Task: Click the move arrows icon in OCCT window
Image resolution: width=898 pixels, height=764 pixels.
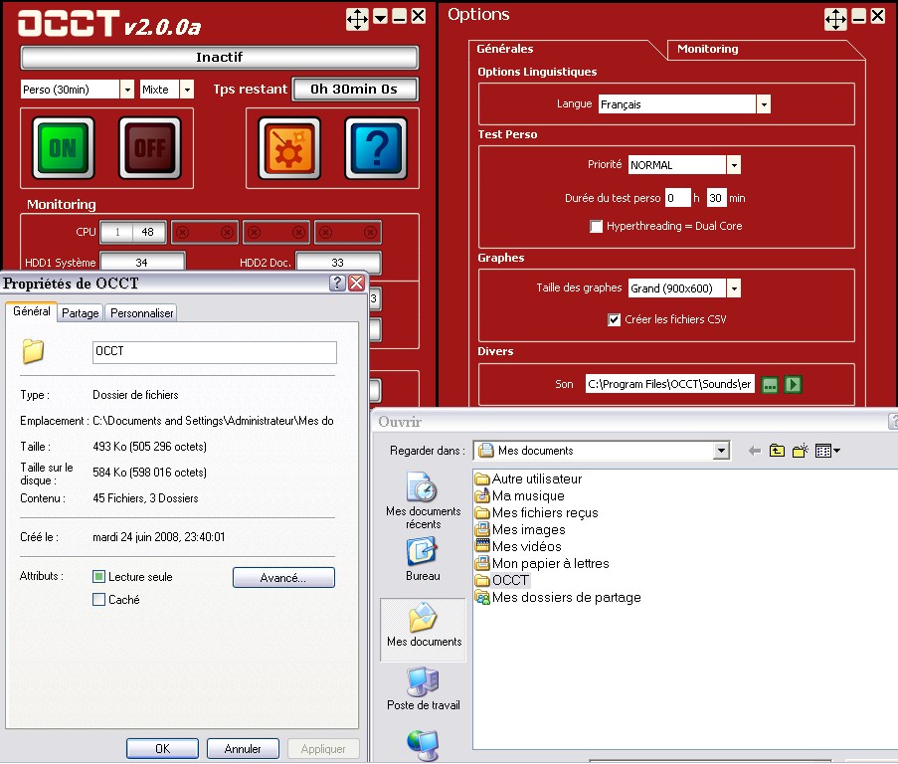Action: [x=357, y=19]
